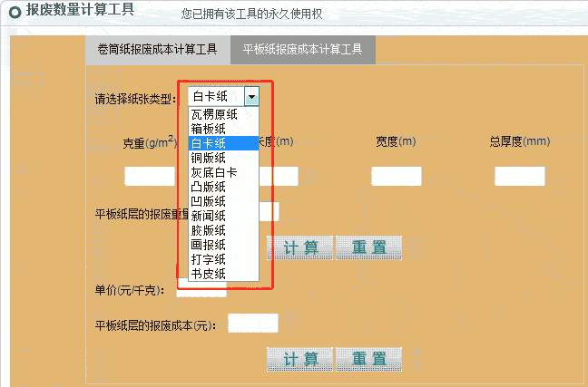This screenshot has height=387, width=588.
Task: Open the 平板纸报废成本计算工具 tab
Action: pos(302,50)
